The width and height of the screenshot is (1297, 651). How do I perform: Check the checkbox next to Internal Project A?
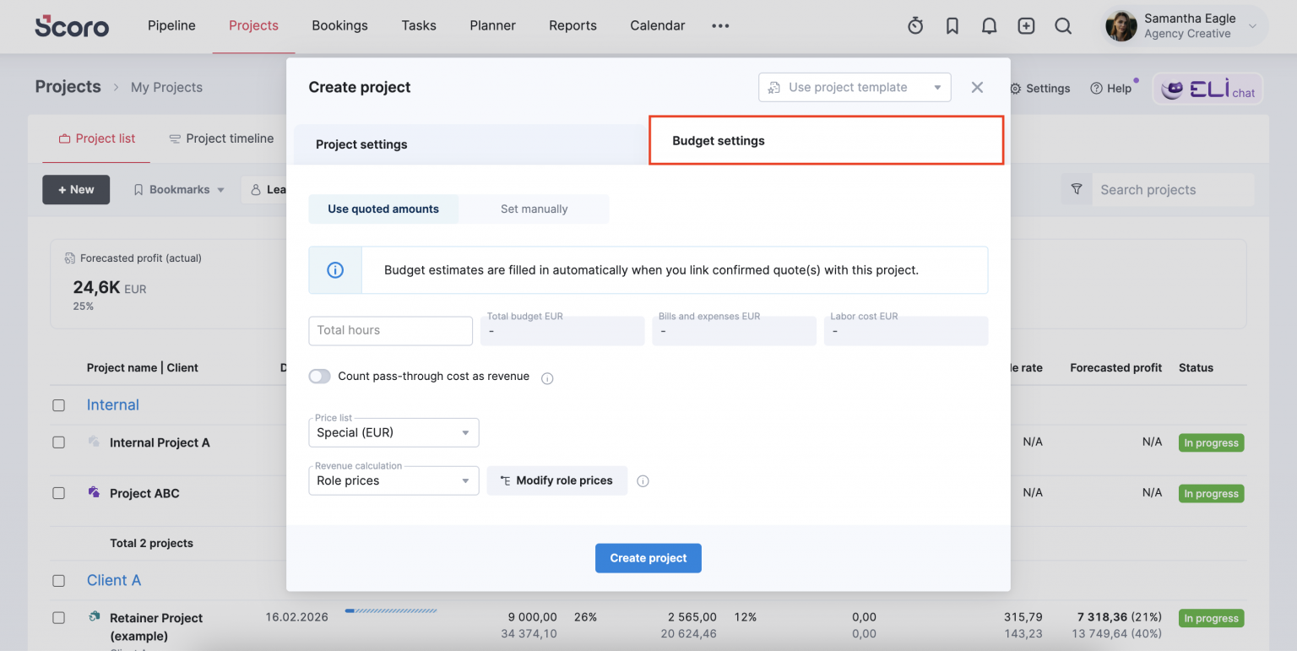(58, 442)
